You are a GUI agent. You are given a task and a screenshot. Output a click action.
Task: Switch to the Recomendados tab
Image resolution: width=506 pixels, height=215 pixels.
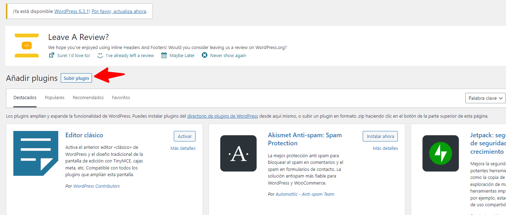[x=88, y=98]
